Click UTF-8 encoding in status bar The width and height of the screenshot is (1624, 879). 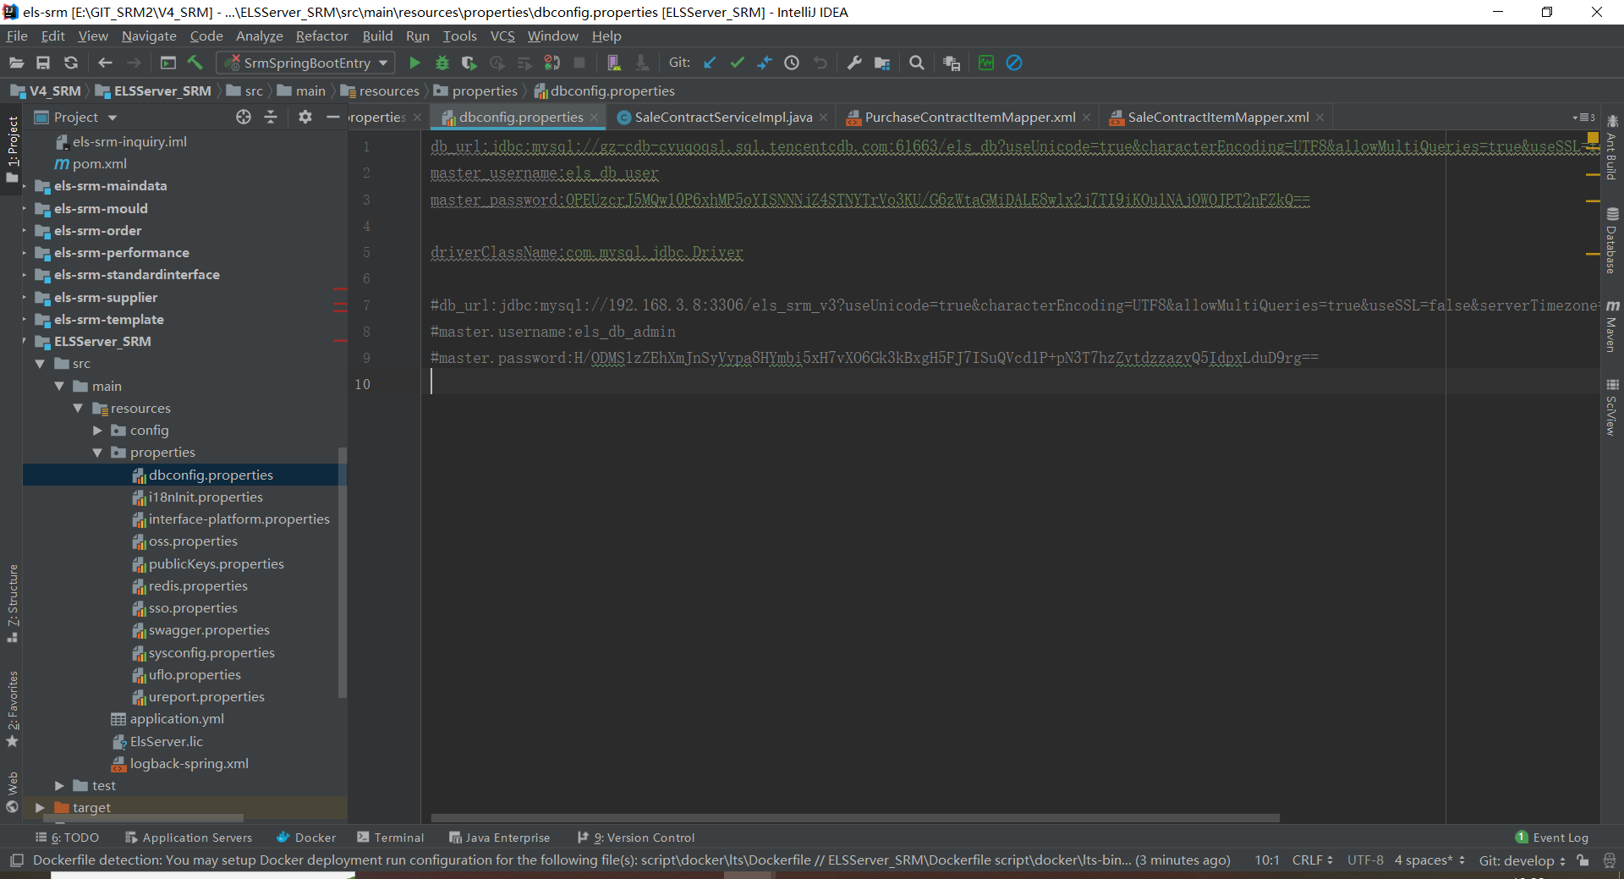1365,860
